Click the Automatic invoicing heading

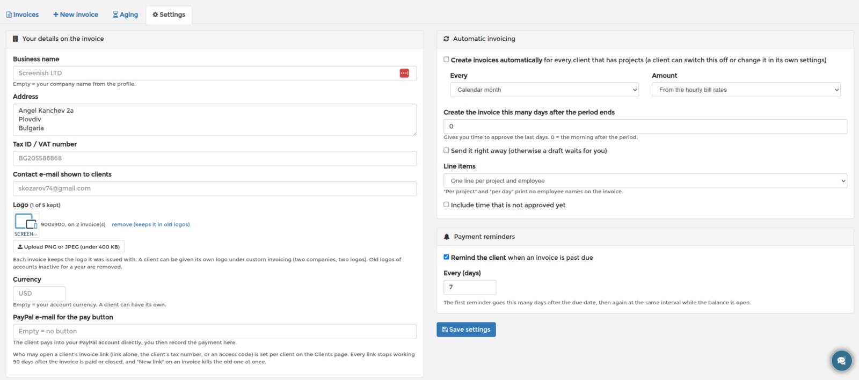(484, 39)
